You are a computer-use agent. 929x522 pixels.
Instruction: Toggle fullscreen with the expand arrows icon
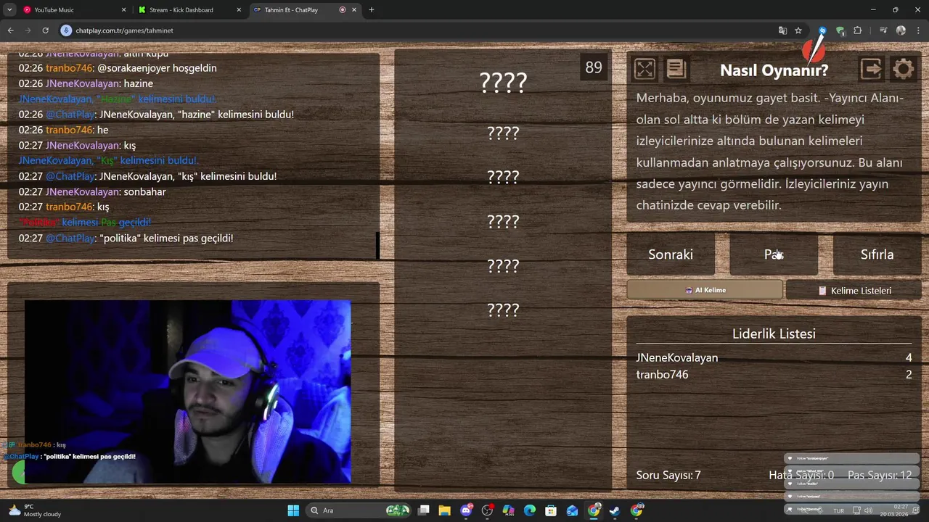(x=644, y=69)
